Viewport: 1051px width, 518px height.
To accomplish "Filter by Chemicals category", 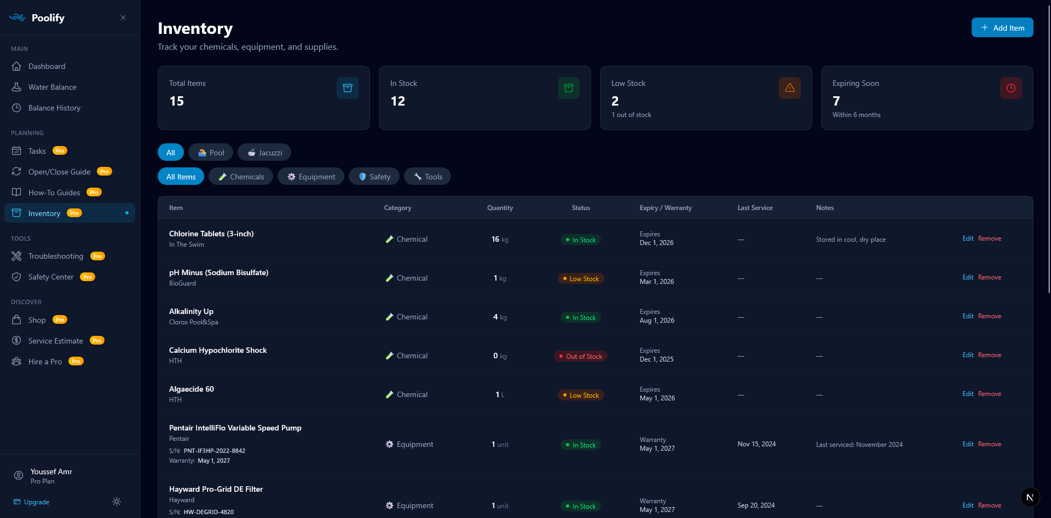I will (x=241, y=176).
